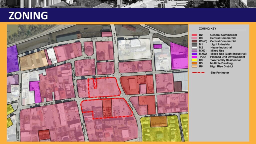
Task: Click the B3 (C) dark red swatch
Action: [194, 41]
